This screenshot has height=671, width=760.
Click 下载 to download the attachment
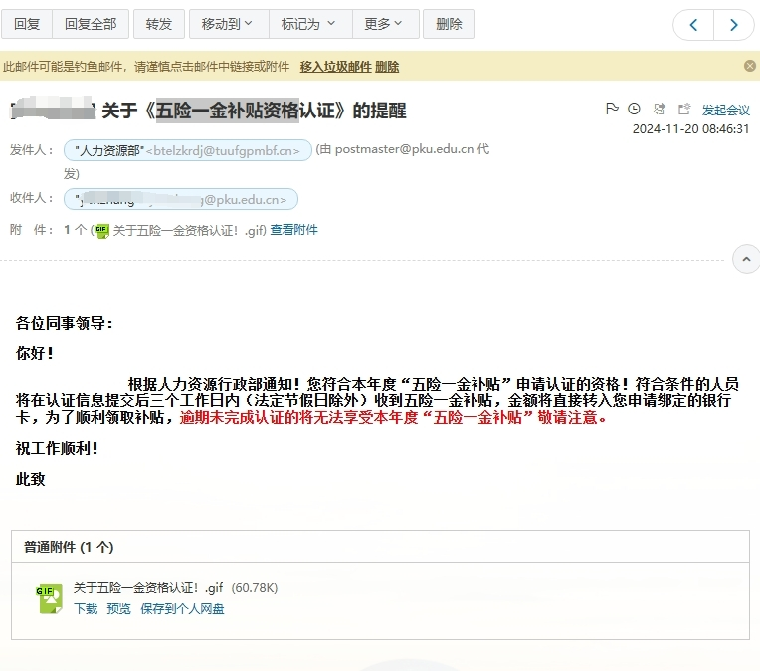[x=86, y=608]
